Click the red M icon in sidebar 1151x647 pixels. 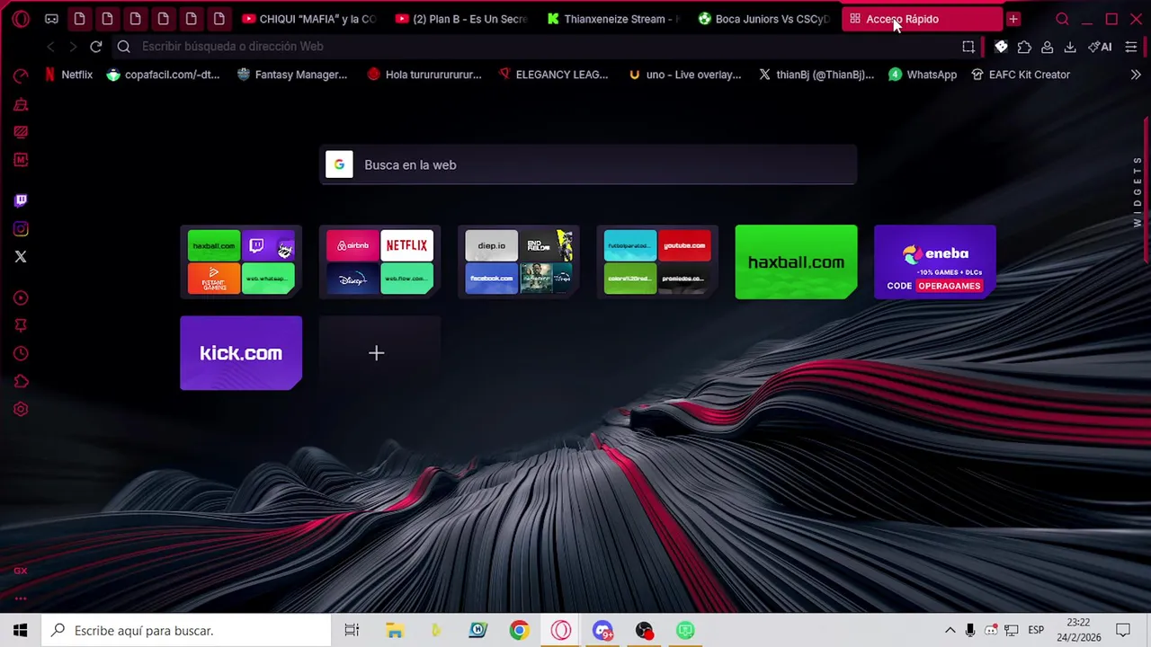(21, 160)
